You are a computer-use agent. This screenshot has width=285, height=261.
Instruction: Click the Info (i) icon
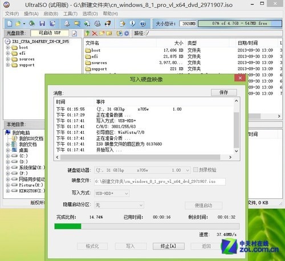132,23
